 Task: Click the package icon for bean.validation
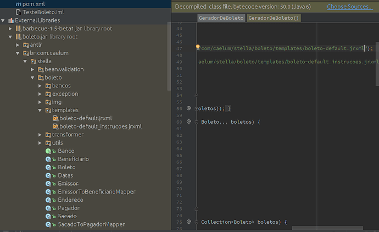(41, 70)
